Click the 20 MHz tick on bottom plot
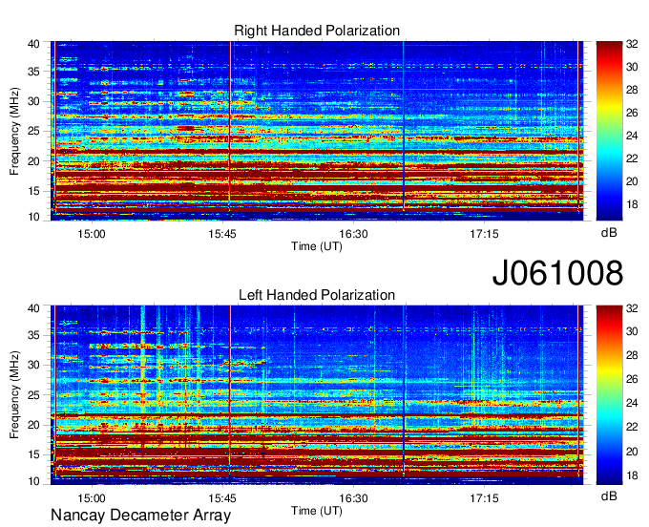The image size is (649, 527). (33, 425)
